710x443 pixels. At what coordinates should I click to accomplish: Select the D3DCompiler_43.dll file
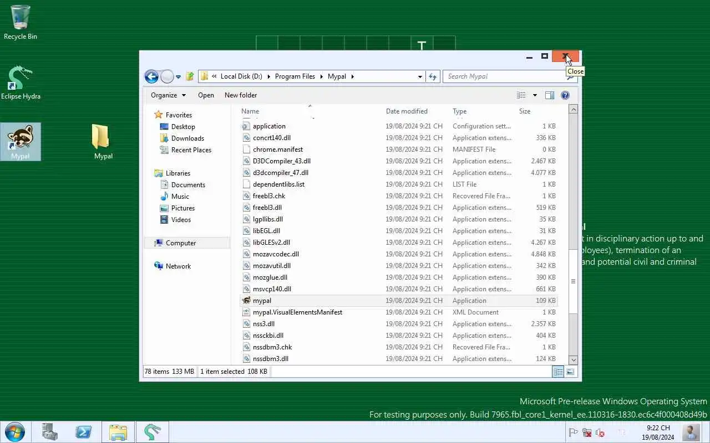tap(398, 161)
